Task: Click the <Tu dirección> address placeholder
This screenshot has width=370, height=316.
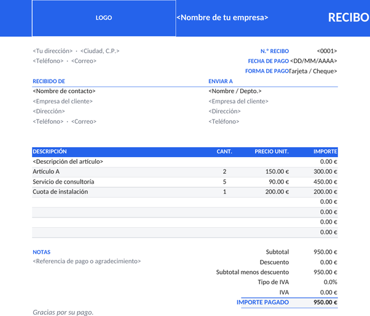Action: (x=53, y=51)
